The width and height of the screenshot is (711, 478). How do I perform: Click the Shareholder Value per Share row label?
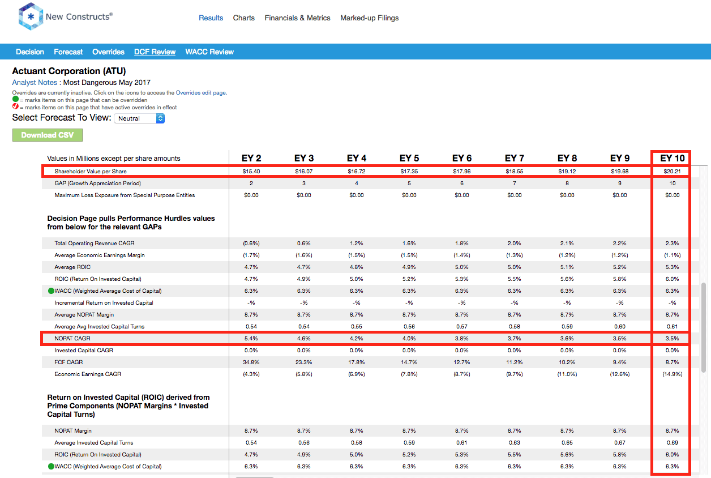(x=91, y=172)
